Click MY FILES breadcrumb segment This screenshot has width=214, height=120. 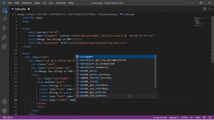tap(42, 14)
